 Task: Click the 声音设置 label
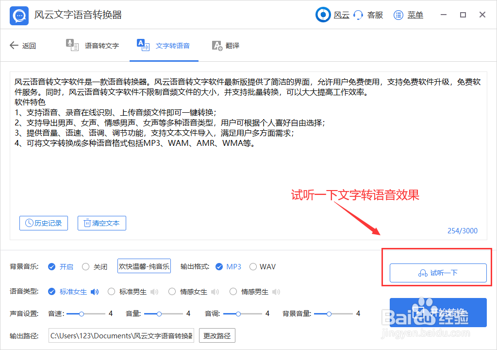pos(24,314)
